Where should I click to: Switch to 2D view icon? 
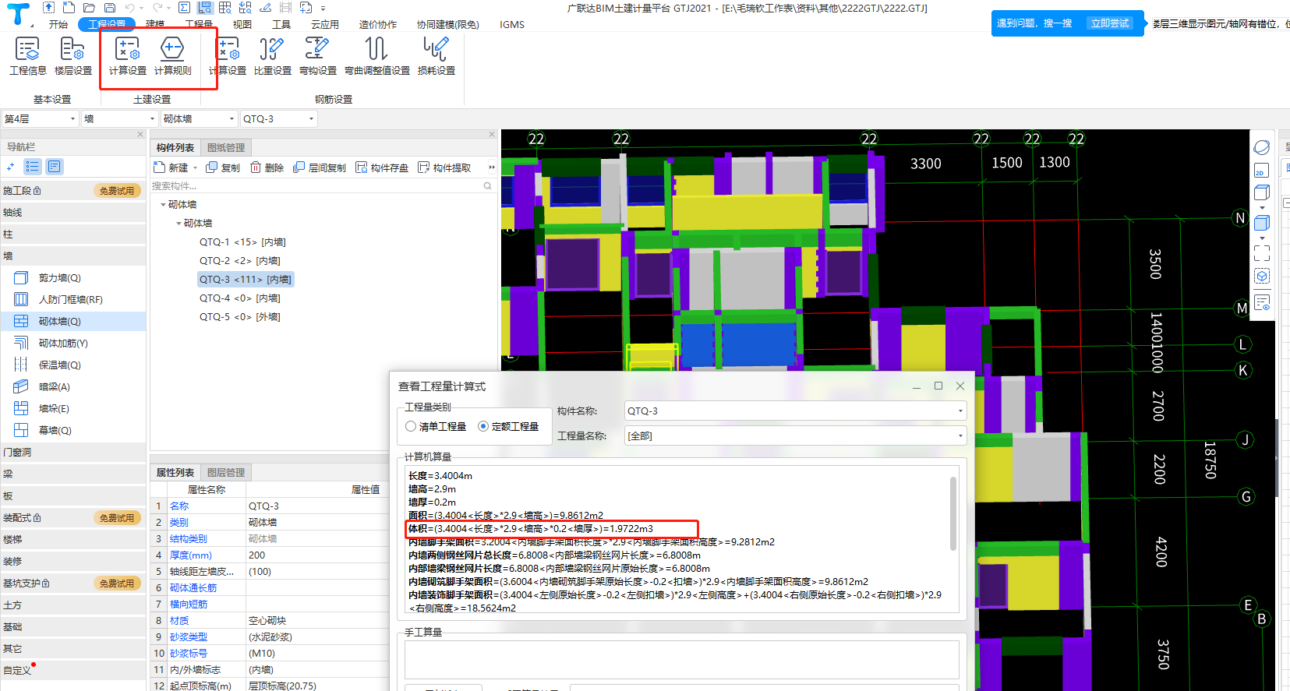[1262, 171]
